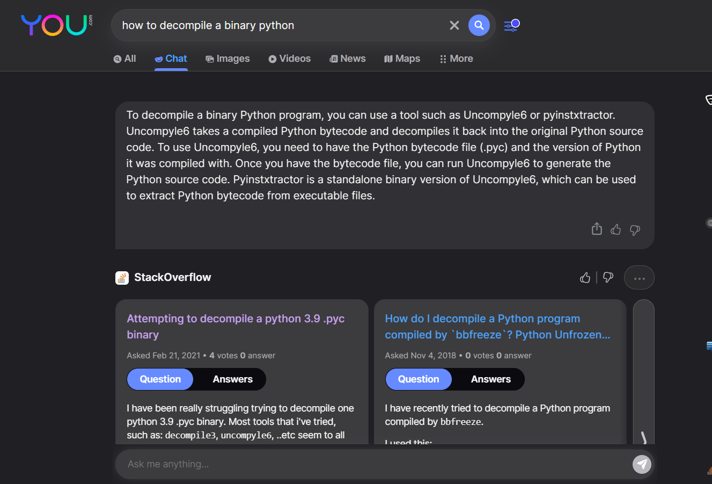Open the Images tab
This screenshot has width=712, height=484.
coord(227,59)
